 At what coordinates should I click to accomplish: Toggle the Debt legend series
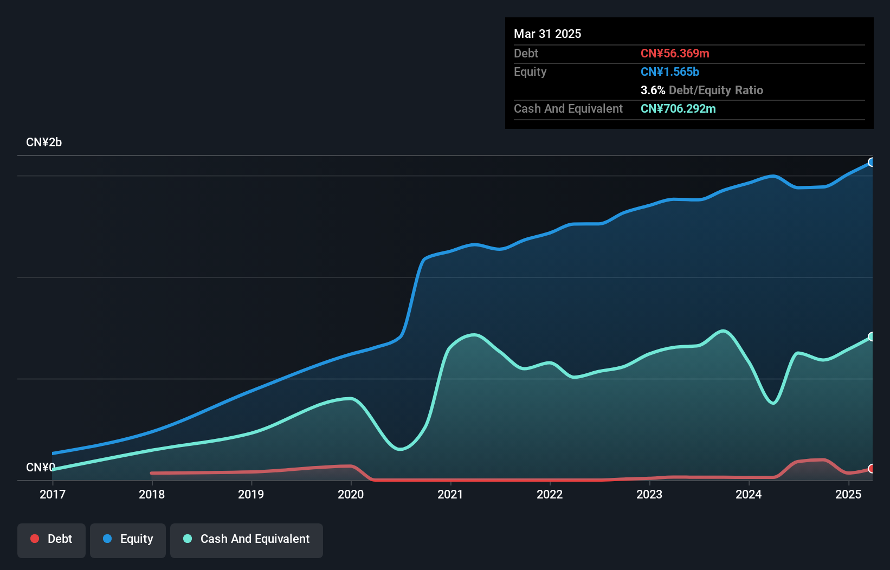[x=51, y=540]
